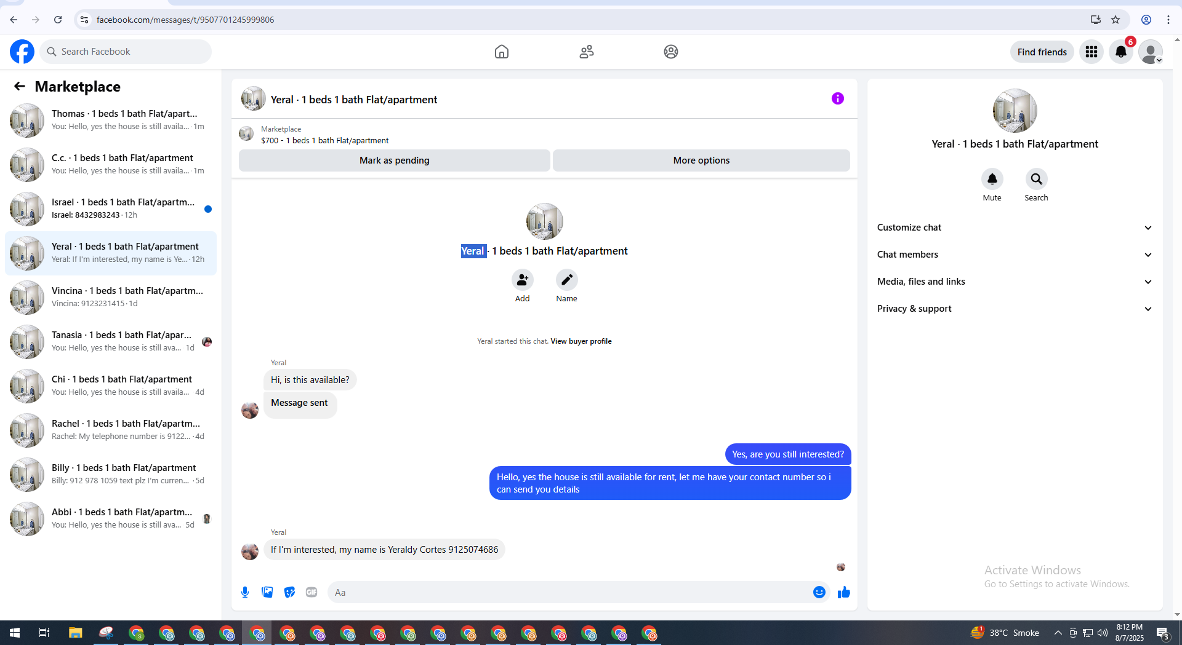Open Windows Task View
This screenshot has width=1182, height=645.
[x=44, y=633]
